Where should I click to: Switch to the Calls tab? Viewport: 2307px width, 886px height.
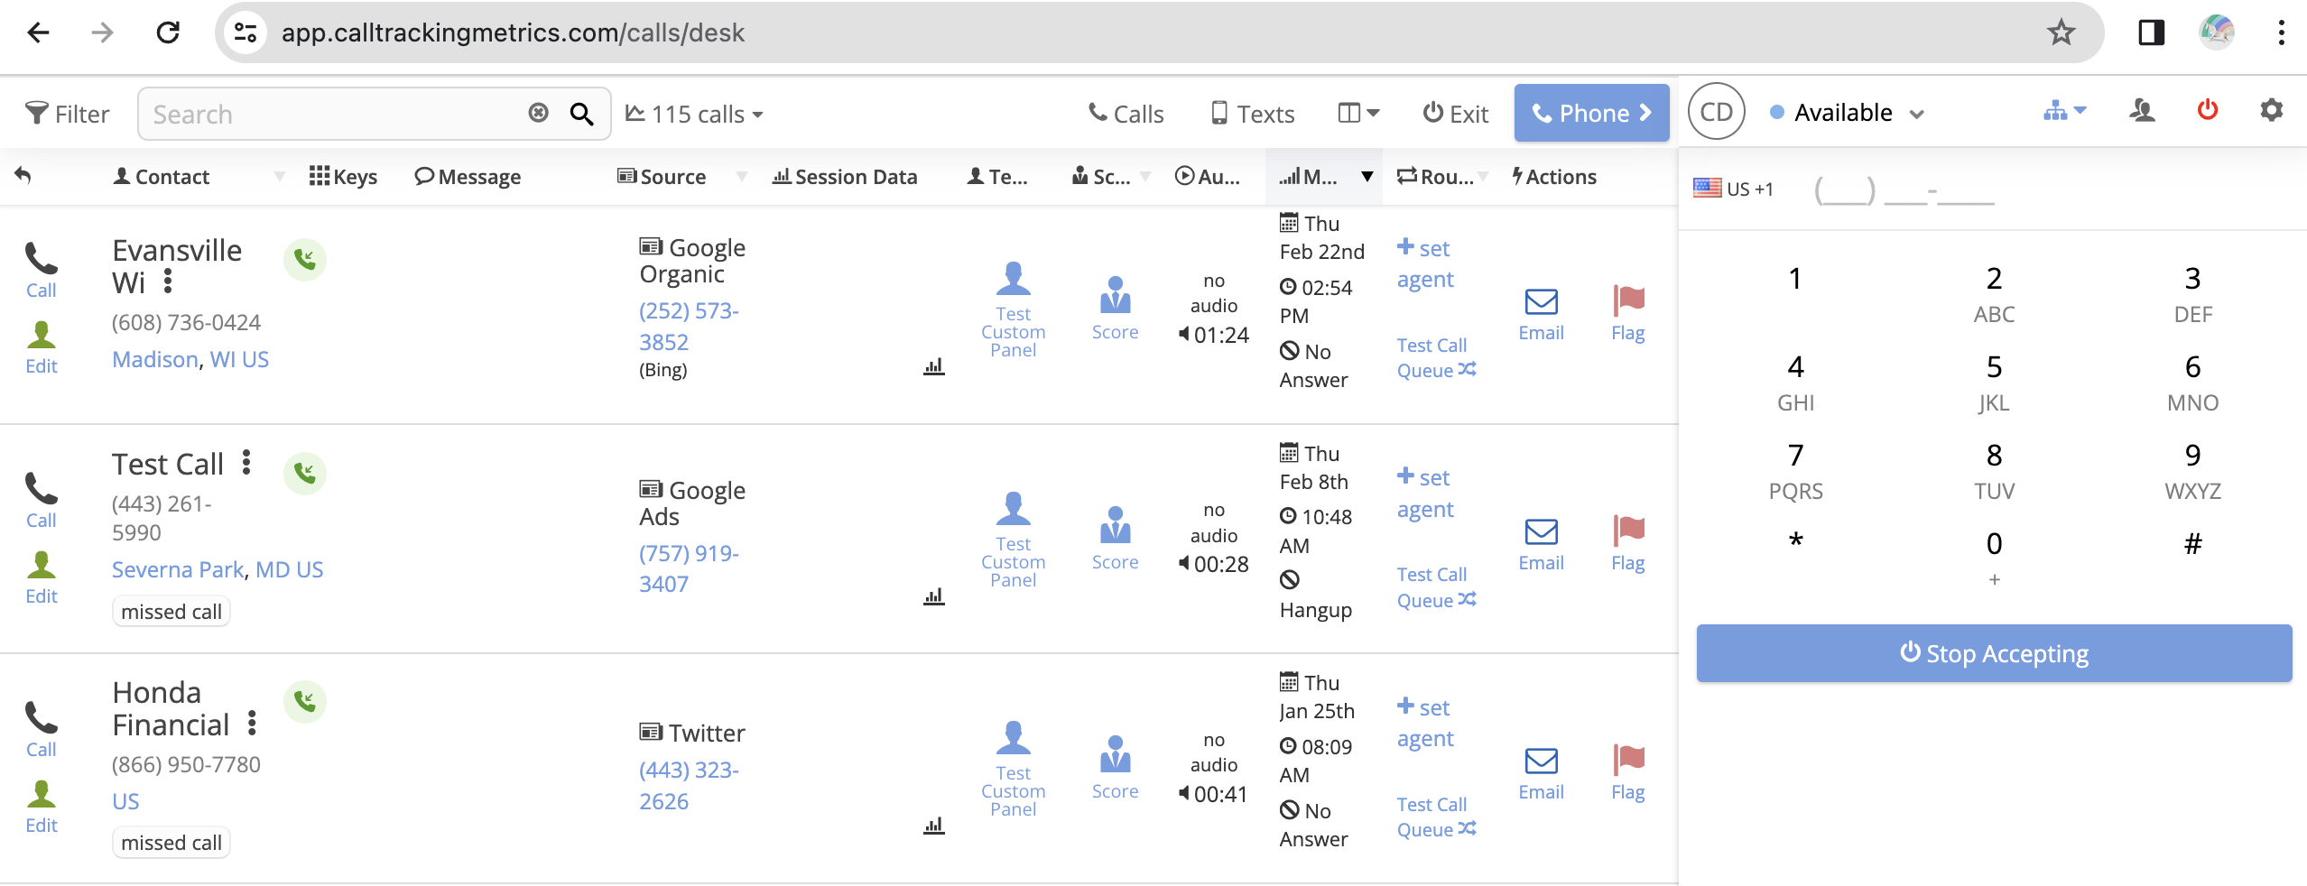pyautogui.click(x=1126, y=115)
